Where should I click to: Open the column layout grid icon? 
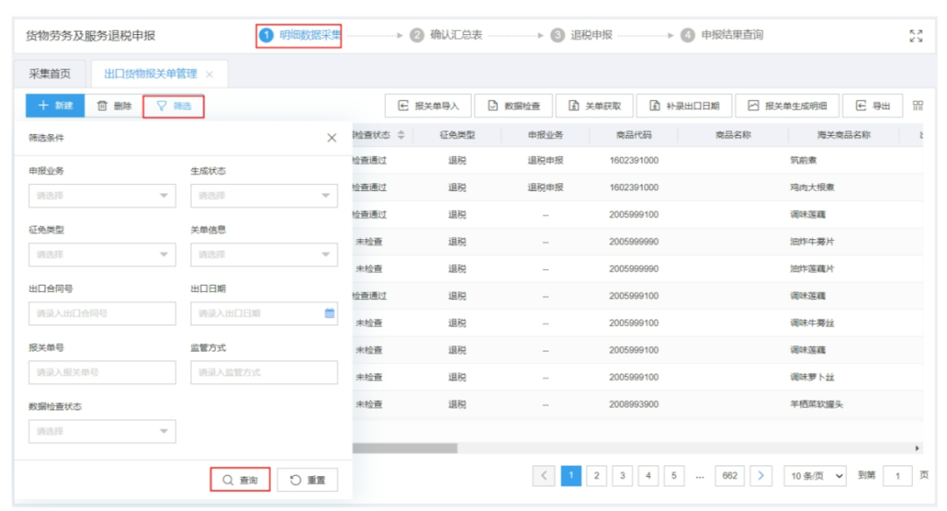click(x=917, y=106)
